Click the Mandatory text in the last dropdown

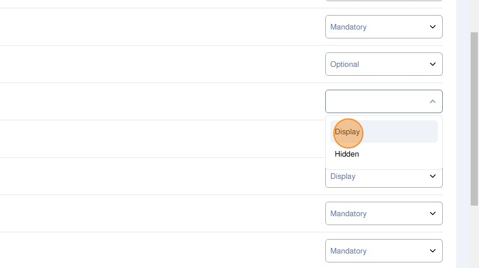tap(348, 251)
